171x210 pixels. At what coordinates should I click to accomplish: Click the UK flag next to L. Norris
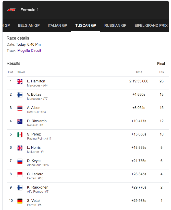point(20,148)
